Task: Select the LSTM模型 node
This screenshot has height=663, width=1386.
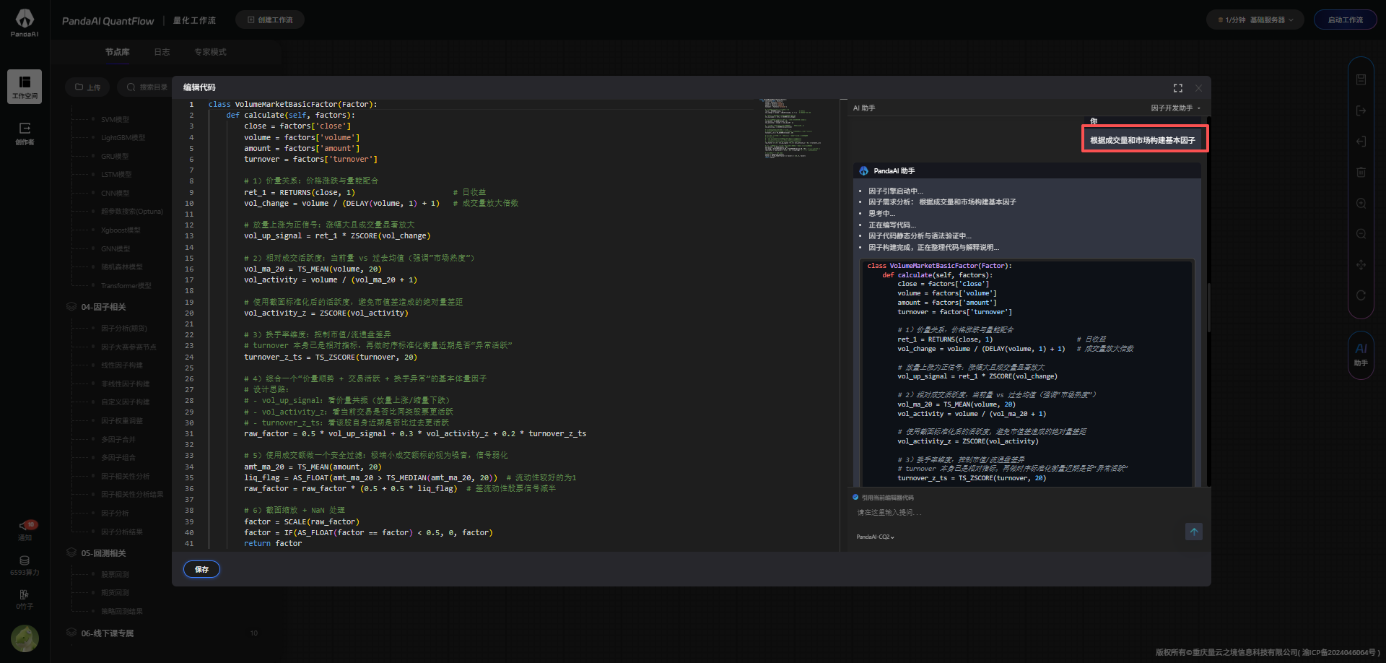Action: [x=116, y=175]
